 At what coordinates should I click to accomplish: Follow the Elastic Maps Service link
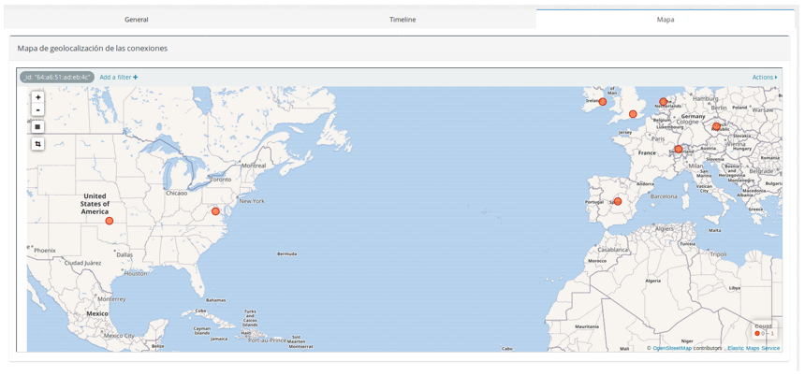[754, 348]
